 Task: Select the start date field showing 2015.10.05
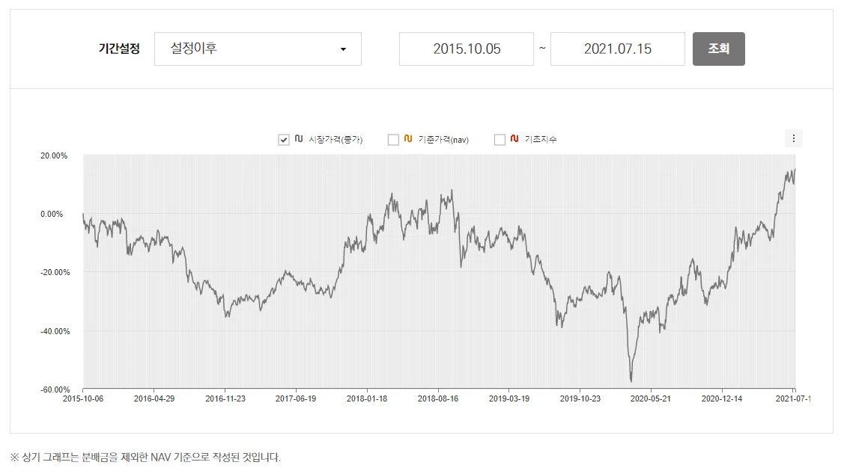[467, 49]
